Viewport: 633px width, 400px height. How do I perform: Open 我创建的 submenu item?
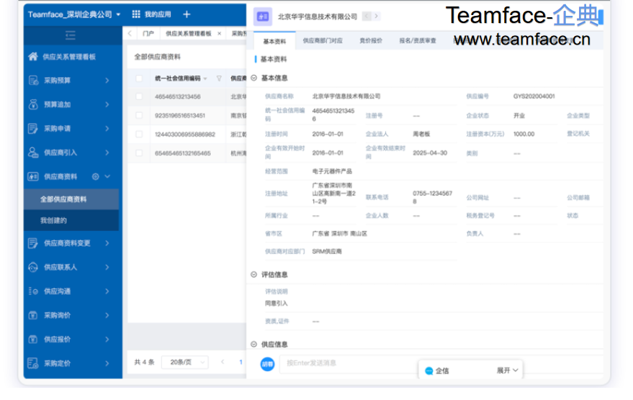pyautogui.click(x=71, y=221)
